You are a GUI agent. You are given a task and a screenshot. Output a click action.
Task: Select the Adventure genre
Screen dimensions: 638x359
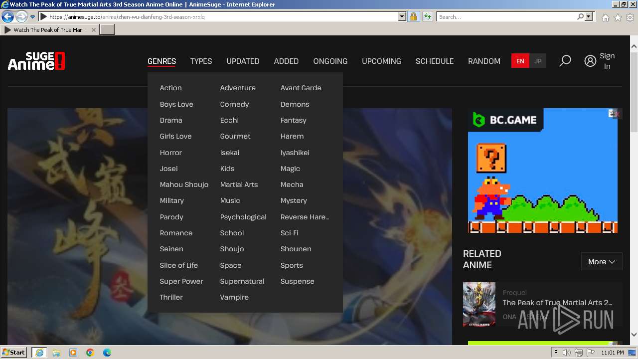pyautogui.click(x=238, y=88)
